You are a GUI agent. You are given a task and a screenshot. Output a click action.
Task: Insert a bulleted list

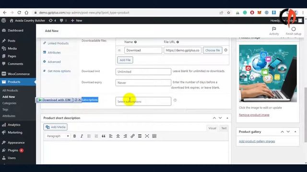(x=89, y=136)
